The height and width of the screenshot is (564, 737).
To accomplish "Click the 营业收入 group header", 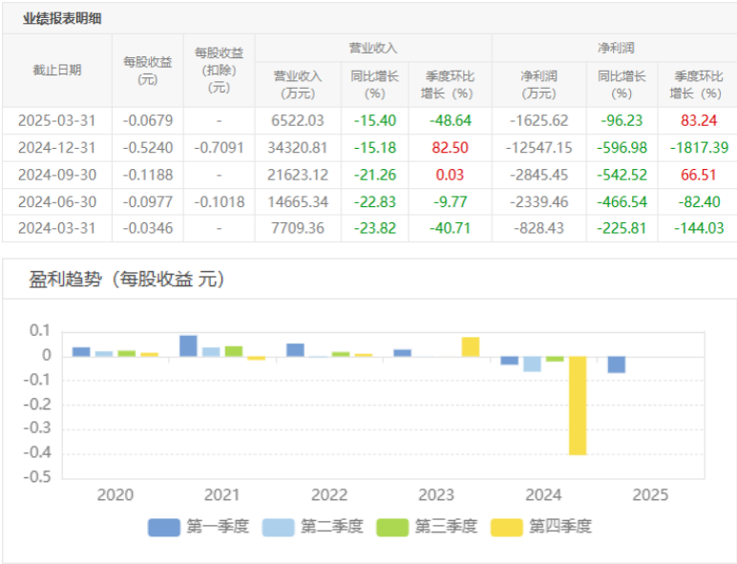I will [x=373, y=48].
